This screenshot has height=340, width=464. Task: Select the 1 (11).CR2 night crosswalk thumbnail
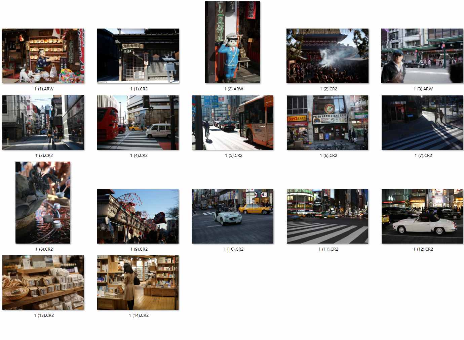[x=327, y=216]
